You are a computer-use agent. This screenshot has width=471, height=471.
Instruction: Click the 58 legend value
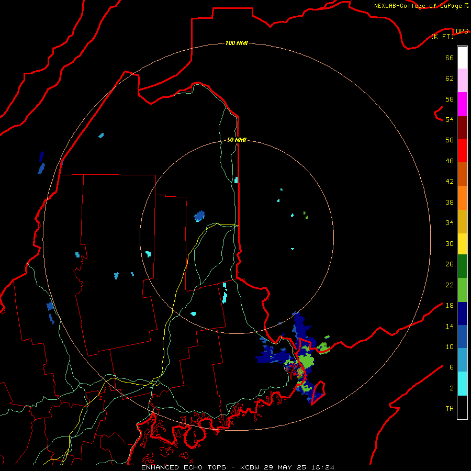pyautogui.click(x=450, y=99)
